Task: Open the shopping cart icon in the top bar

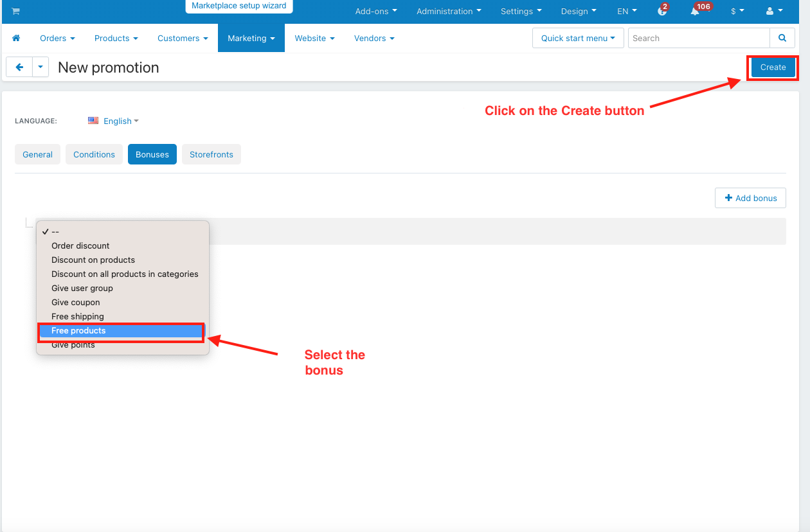Action: (x=15, y=12)
